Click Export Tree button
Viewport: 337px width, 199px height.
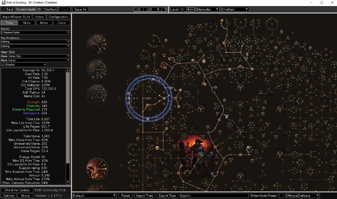click(x=167, y=195)
